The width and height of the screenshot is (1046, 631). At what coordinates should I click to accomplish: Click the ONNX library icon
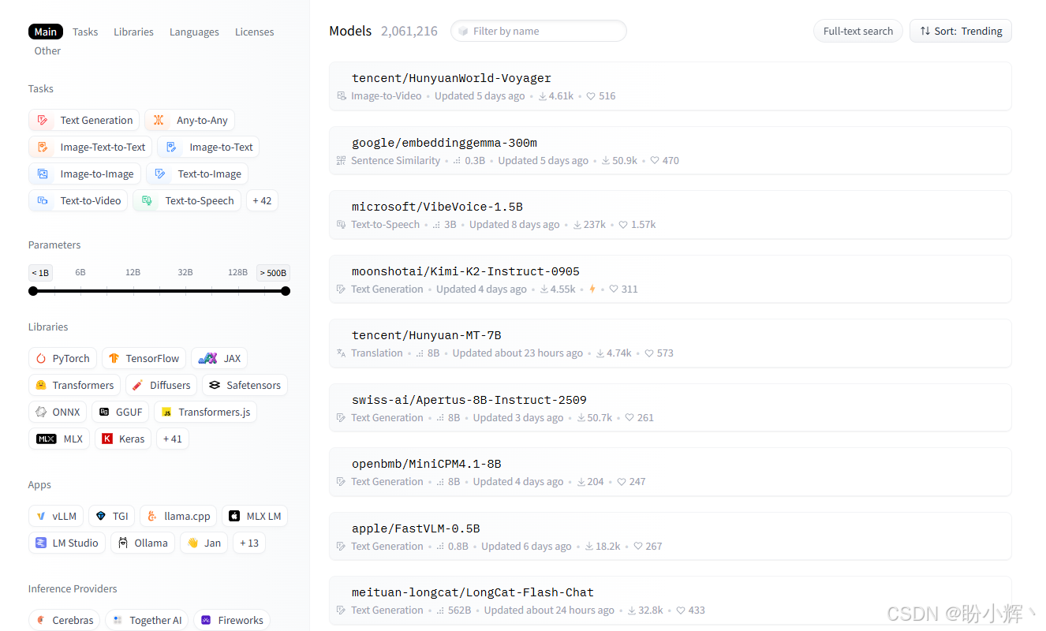(x=41, y=413)
